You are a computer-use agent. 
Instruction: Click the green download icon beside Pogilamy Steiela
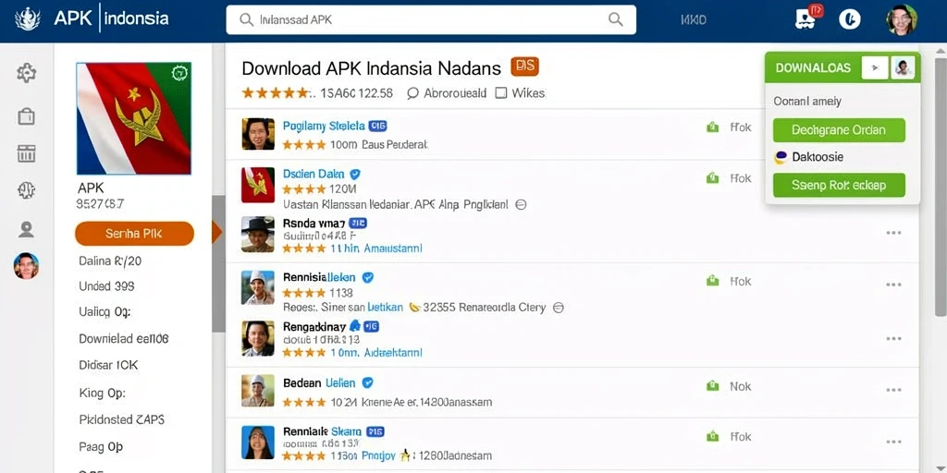[x=713, y=127]
